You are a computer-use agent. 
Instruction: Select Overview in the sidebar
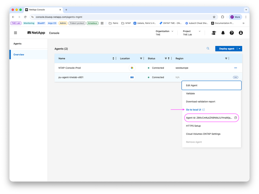click(29, 55)
